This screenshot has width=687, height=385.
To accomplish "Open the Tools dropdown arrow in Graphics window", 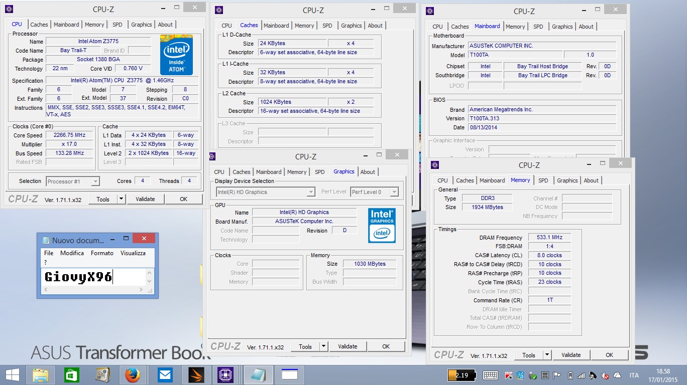I will 324,346.
